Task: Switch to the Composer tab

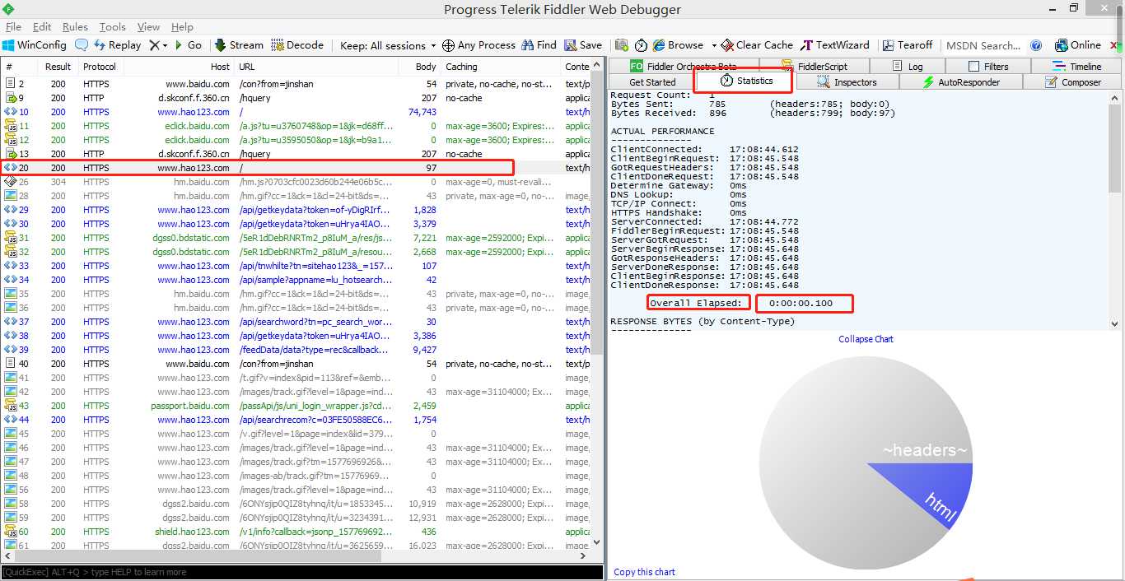Action: (1073, 82)
